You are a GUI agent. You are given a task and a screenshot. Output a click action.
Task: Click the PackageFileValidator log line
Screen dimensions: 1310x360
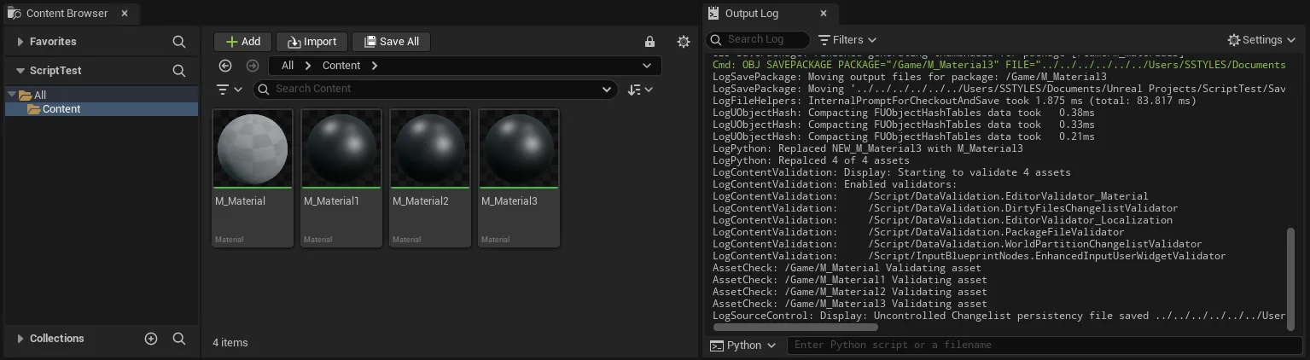(x=918, y=232)
